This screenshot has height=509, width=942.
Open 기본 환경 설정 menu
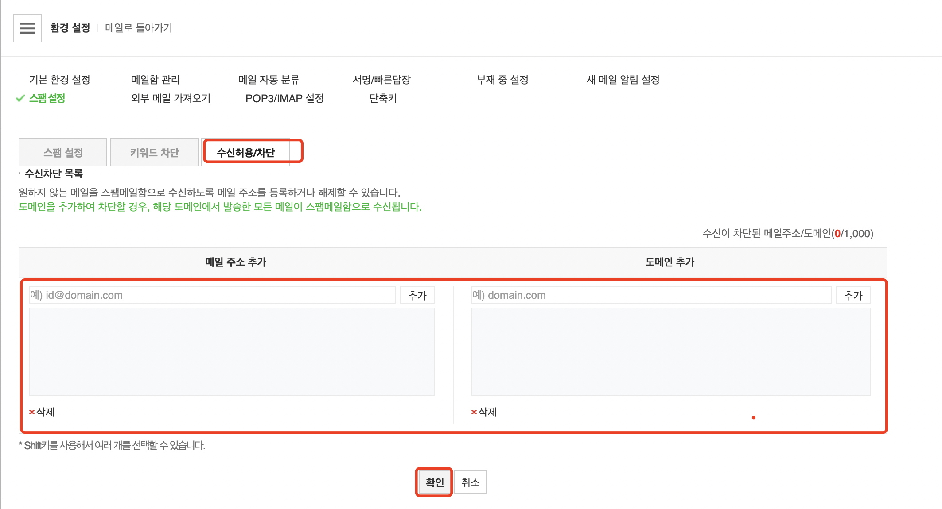tap(60, 80)
